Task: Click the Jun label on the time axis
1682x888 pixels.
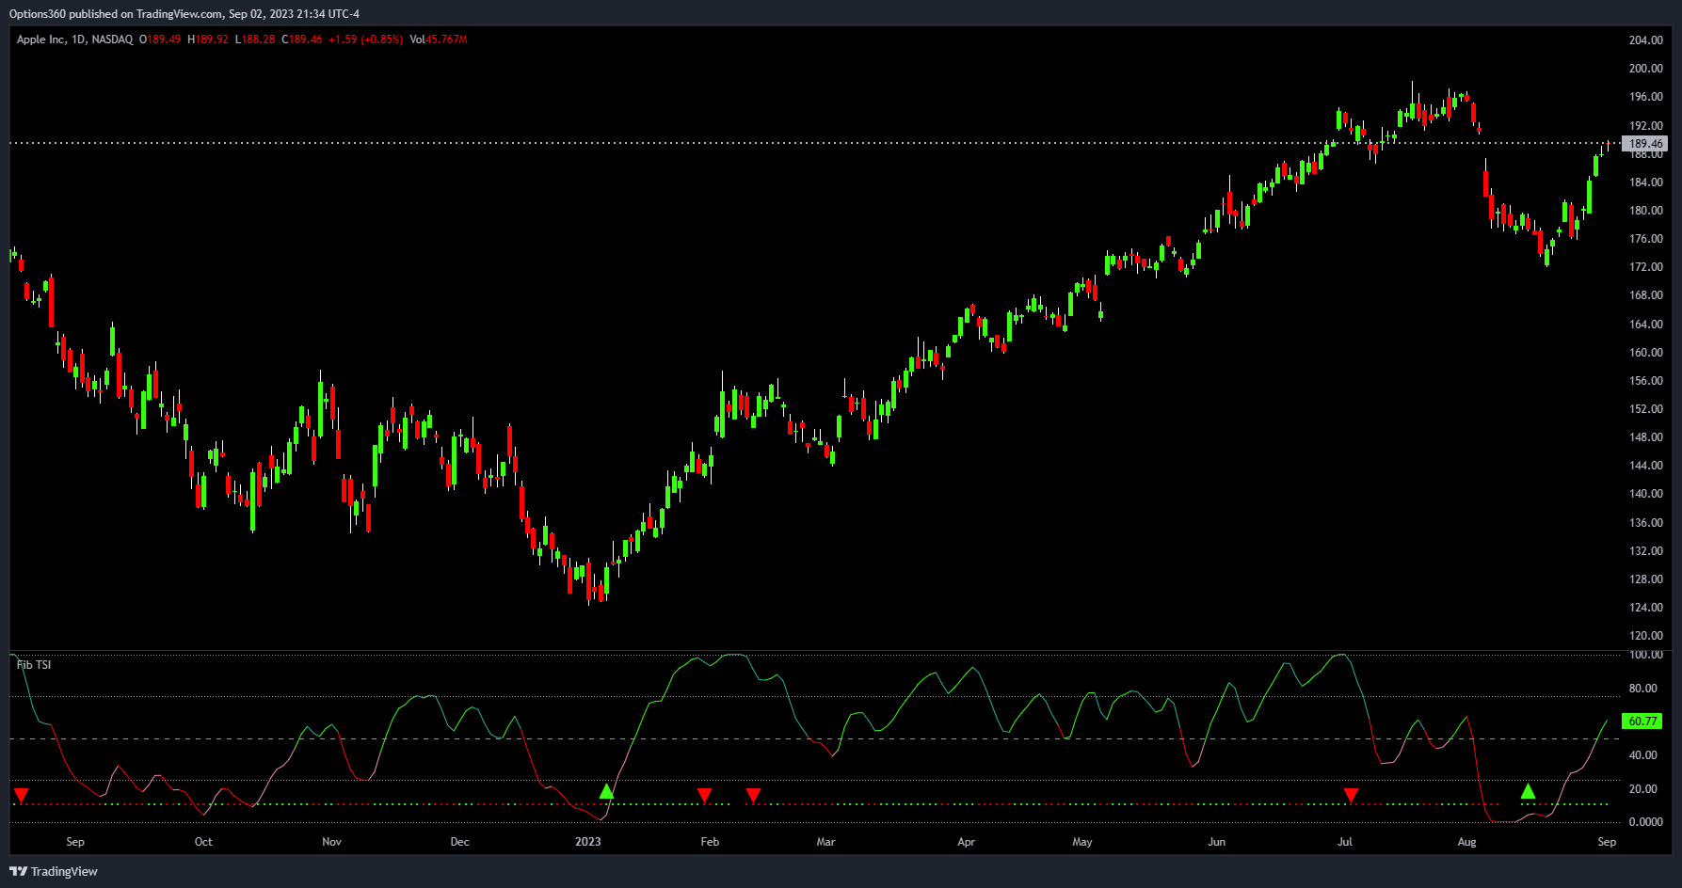Action: point(1217,842)
